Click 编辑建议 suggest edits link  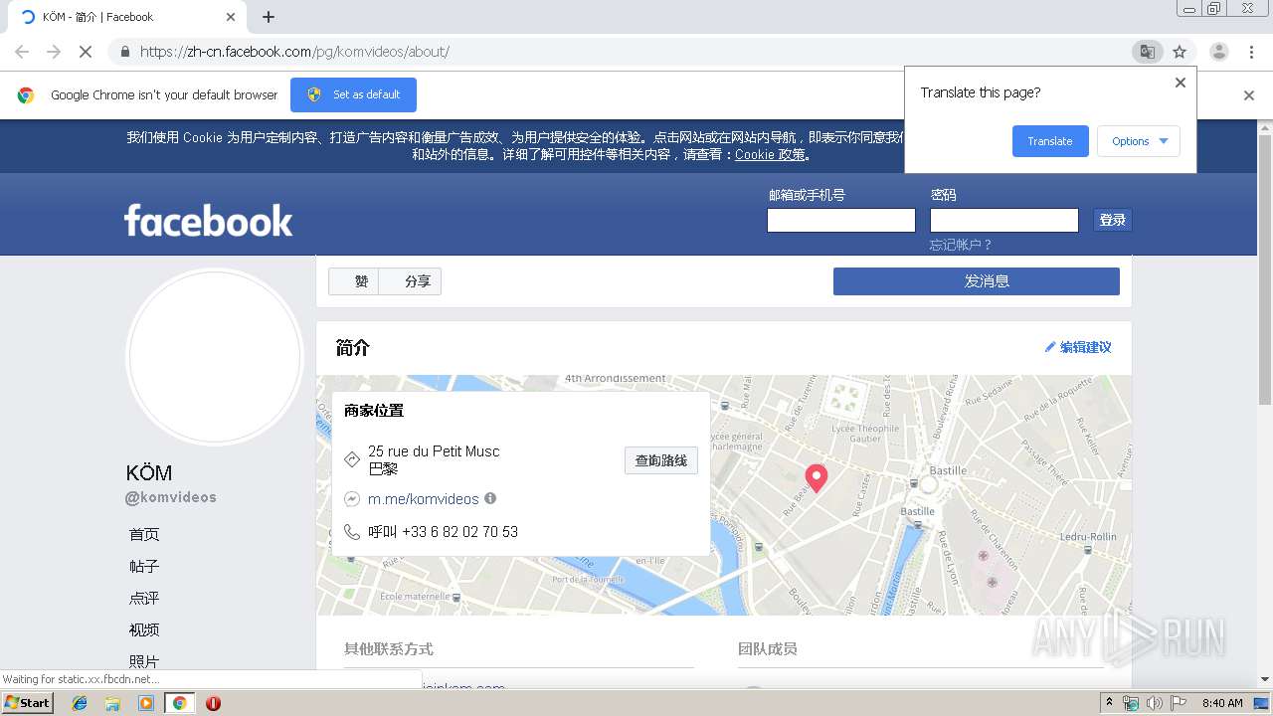[1078, 347]
